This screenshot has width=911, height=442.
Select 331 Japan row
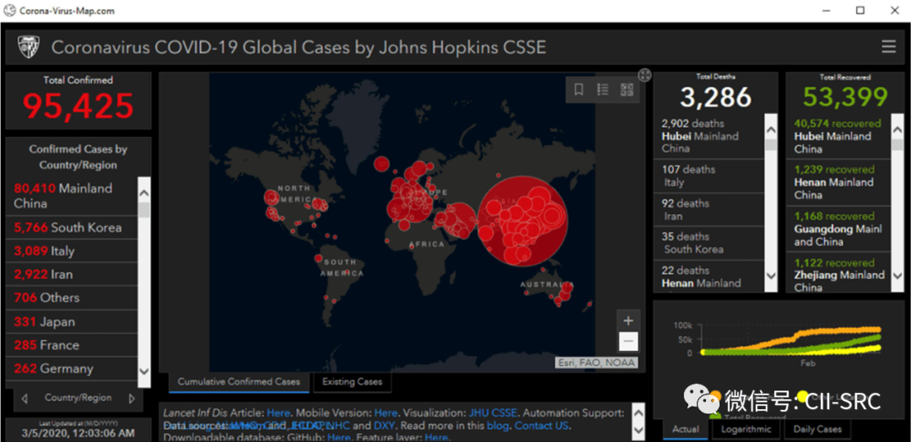72,321
